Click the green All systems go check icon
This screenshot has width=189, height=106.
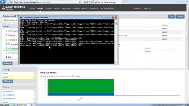[x=5, y=20]
